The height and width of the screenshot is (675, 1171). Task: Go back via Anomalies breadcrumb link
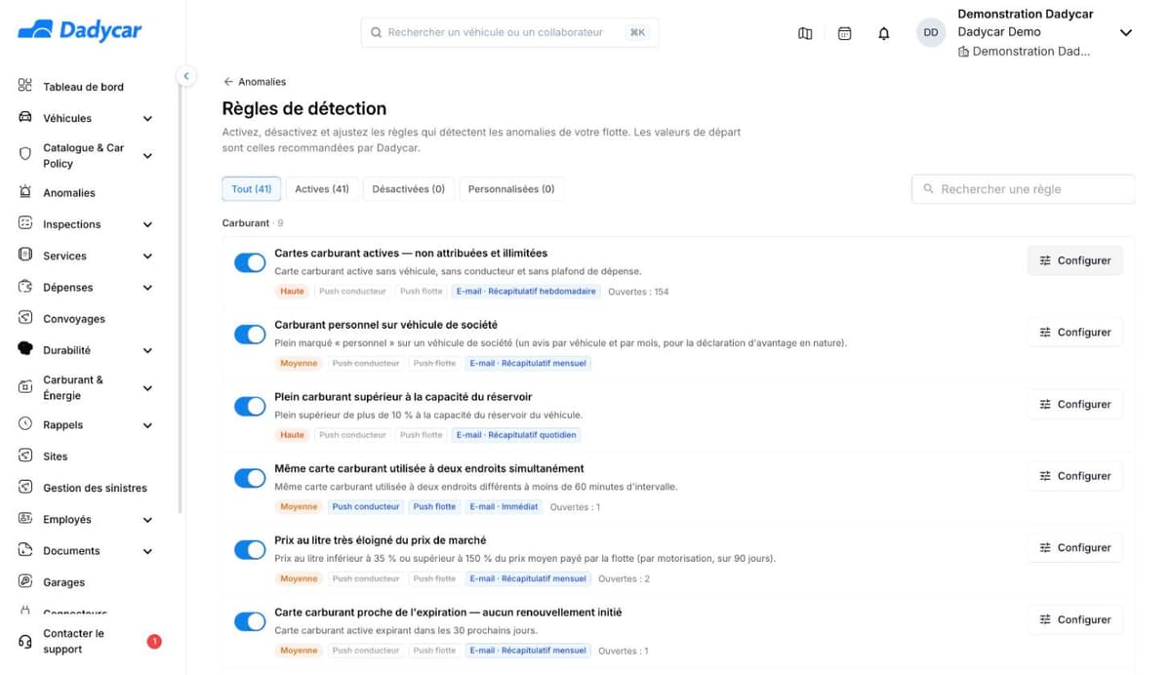[255, 82]
